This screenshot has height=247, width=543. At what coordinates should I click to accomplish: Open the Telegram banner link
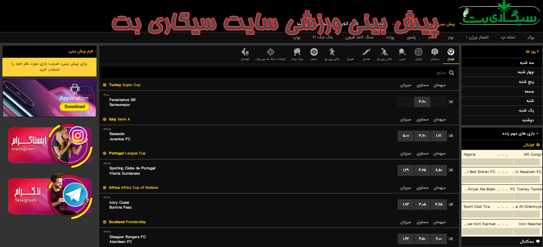pos(50,196)
